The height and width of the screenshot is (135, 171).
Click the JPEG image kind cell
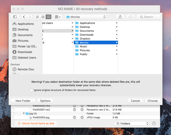coord(93,117)
